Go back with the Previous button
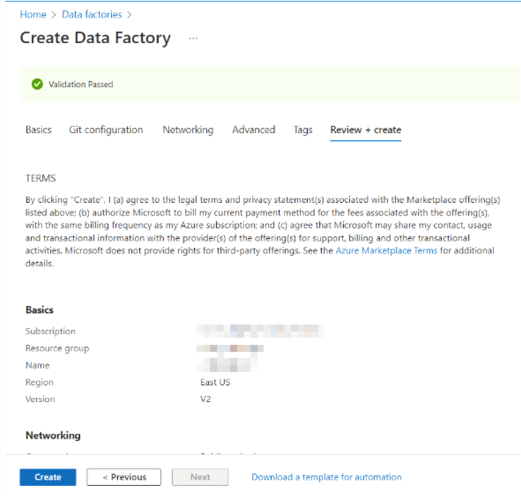This screenshot has height=496, width=521. [124, 477]
